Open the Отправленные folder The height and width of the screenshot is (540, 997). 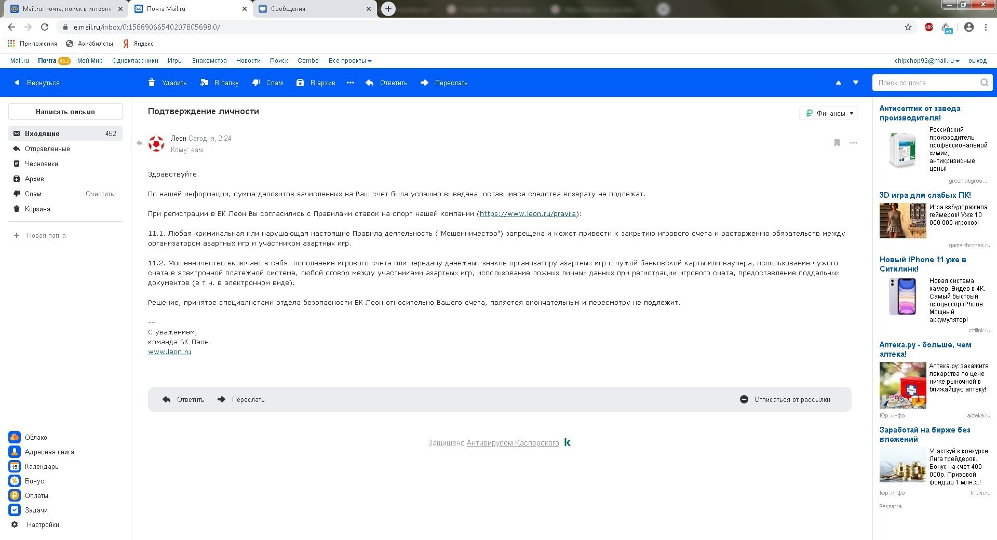47,148
